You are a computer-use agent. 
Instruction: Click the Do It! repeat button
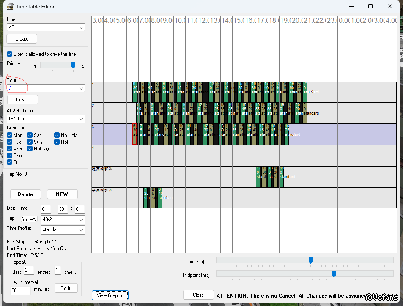(66, 288)
